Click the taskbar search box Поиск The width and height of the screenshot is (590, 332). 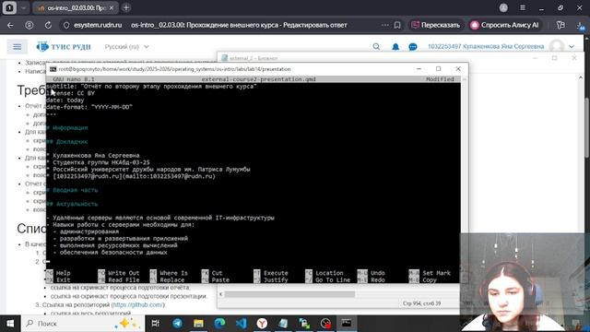(x=83, y=324)
